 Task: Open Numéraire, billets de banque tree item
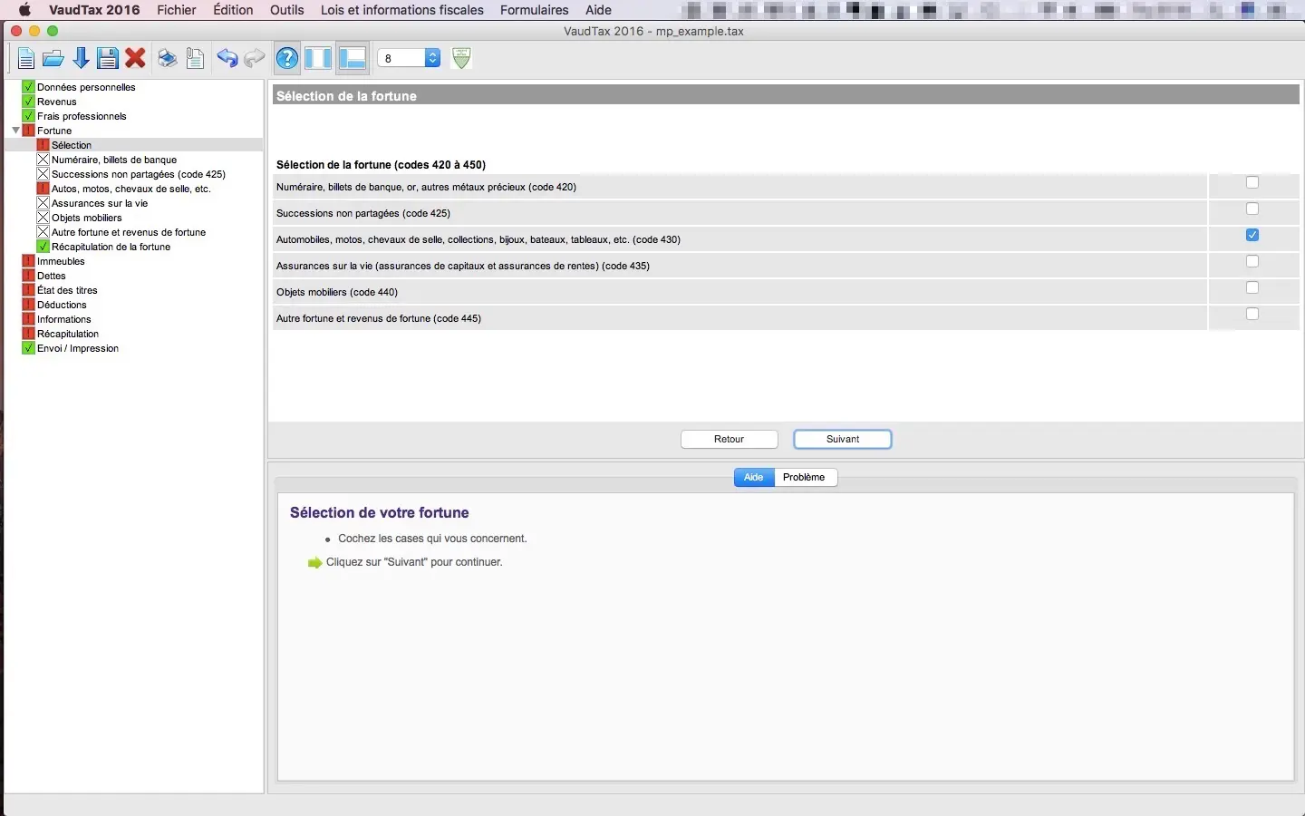pos(114,160)
